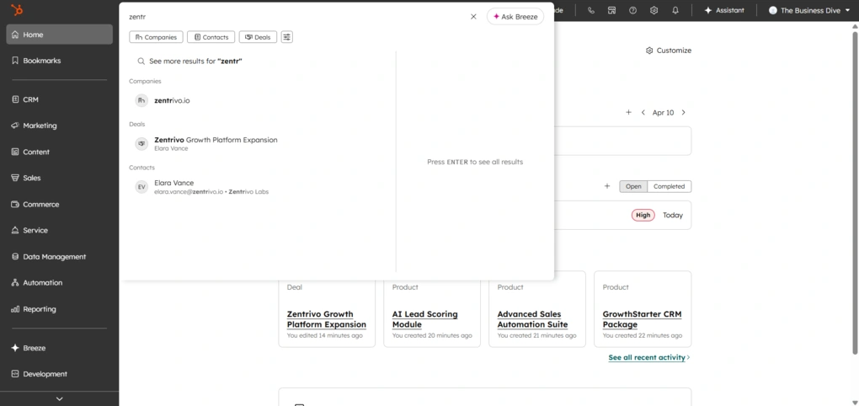Clear the search with the X icon
Image resolution: width=859 pixels, height=406 pixels.
click(473, 17)
